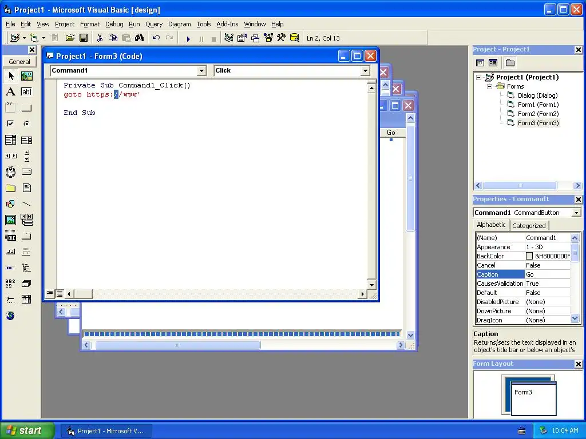Select the ComboBox control in the toolbox
Screen dimensions: 586x439
[x=11, y=140]
